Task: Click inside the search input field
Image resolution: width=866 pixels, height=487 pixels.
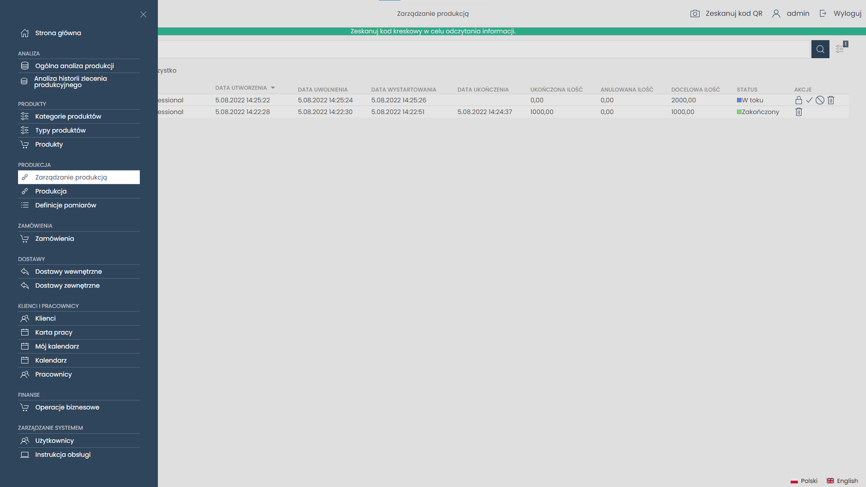Action: click(x=451, y=49)
